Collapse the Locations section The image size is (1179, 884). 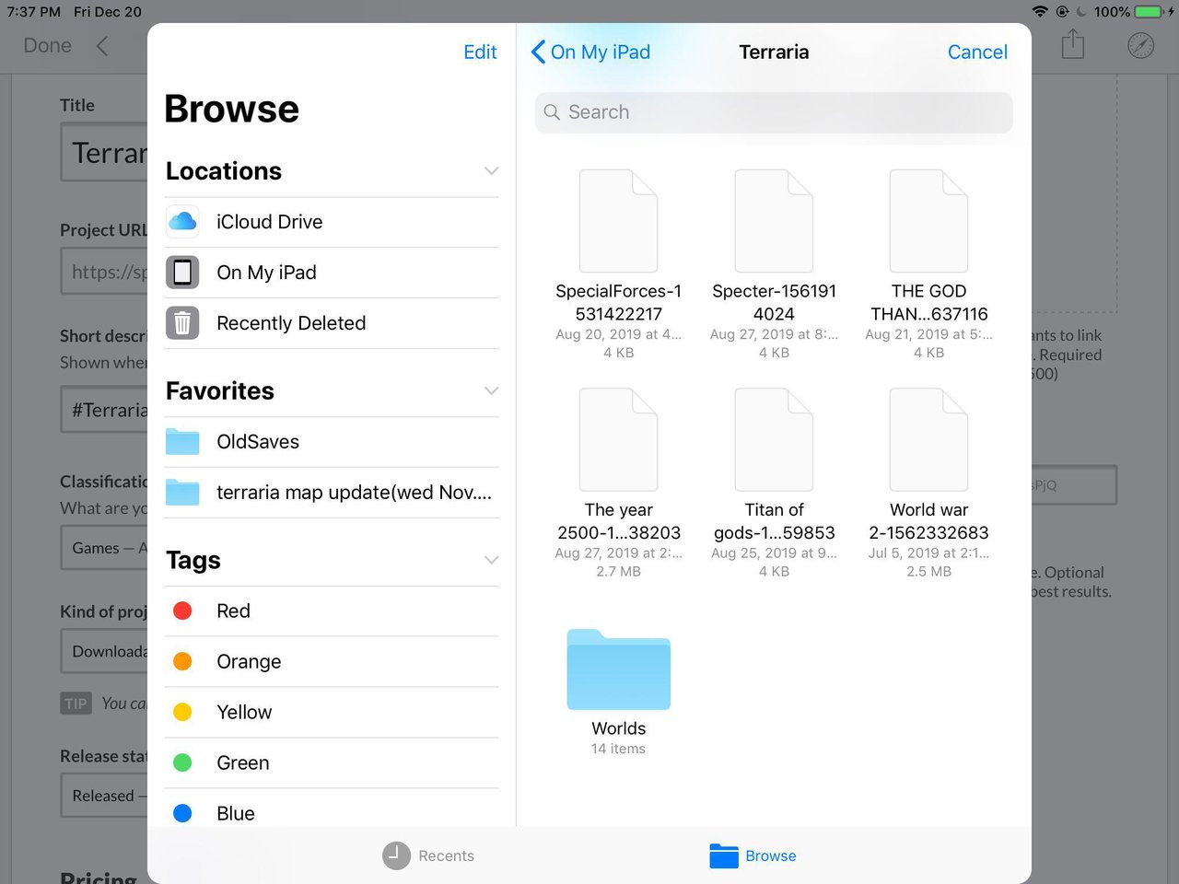click(x=491, y=171)
